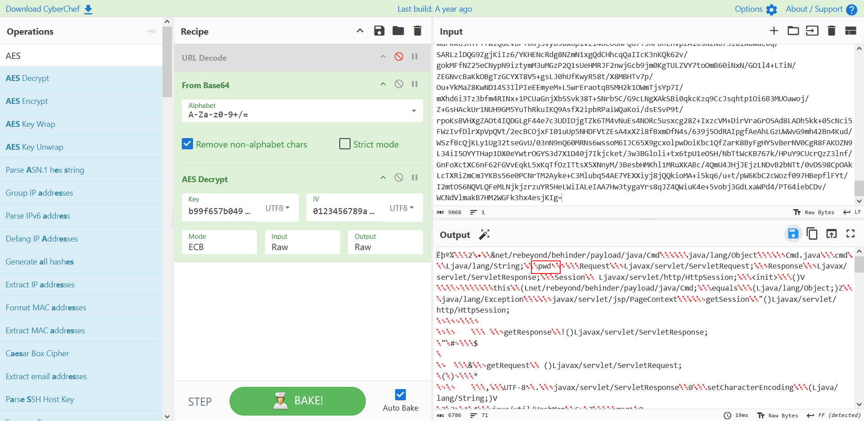Viewport: 864px width, 421px height.
Task: Open the Options gear icon
Action: coord(771,9)
